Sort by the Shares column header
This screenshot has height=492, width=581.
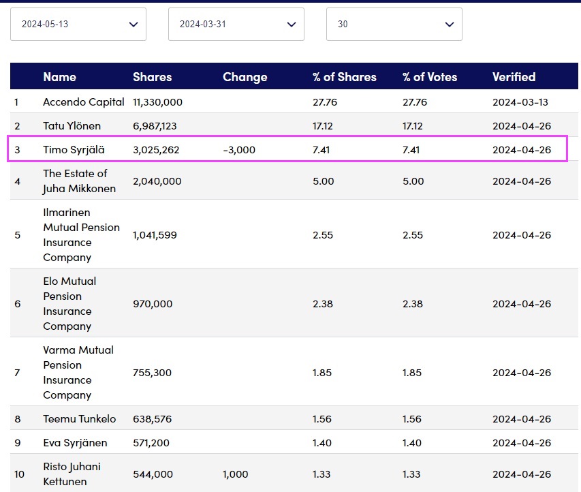point(152,77)
